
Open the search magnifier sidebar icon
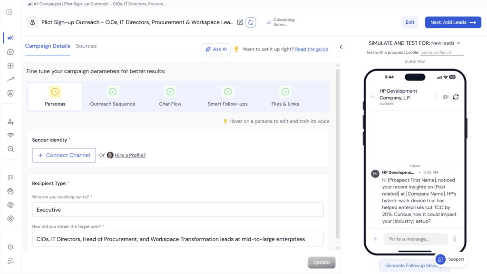tap(10, 149)
